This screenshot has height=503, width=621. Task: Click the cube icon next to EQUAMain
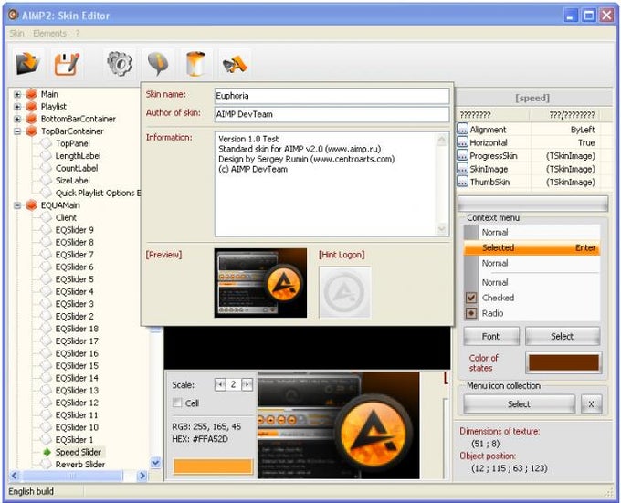31,205
